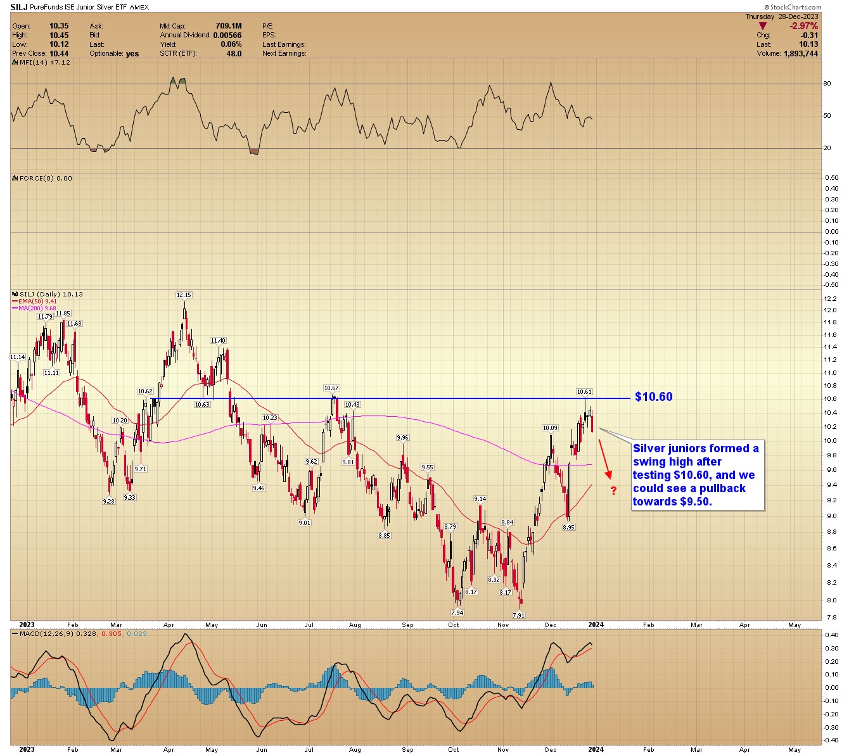The height and width of the screenshot is (755, 849).
Task: Click the 11.68 price label
Action: (74, 324)
